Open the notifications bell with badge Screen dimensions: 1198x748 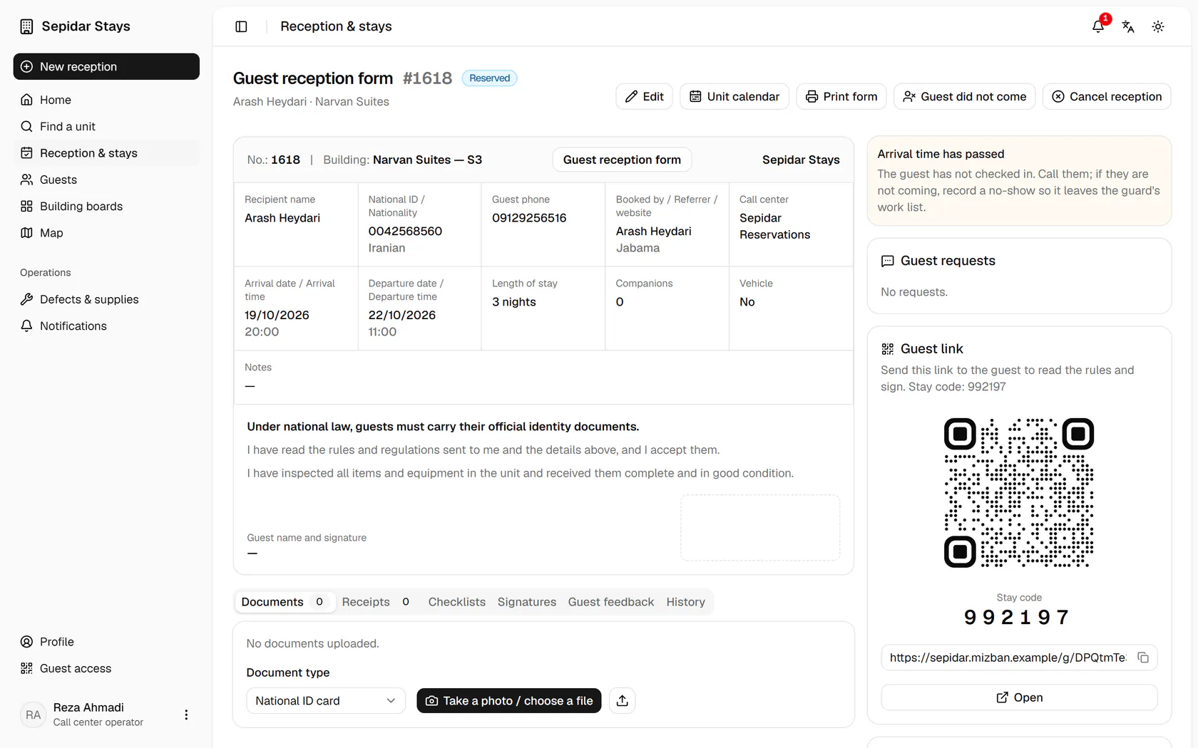(1099, 26)
